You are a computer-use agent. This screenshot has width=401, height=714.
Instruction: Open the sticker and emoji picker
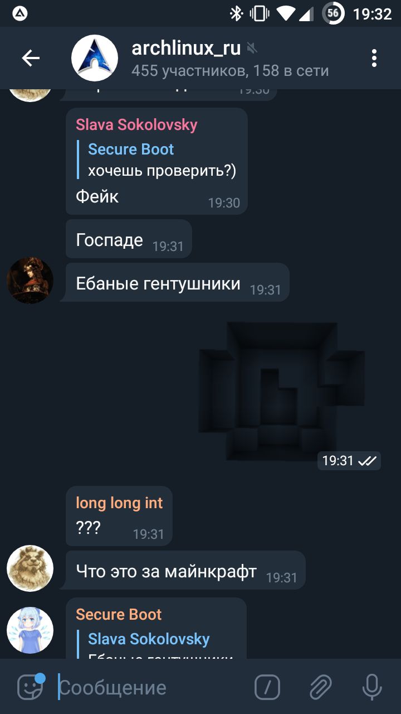pyautogui.click(x=31, y=687)
